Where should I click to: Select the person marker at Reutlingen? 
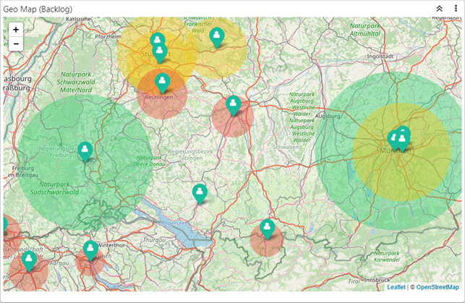[x=163, y=82]
